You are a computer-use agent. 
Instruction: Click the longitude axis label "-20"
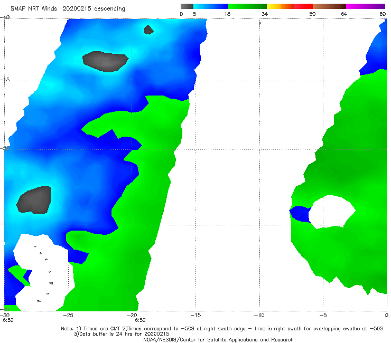132,315
